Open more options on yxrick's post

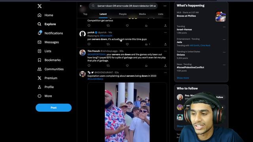(x=165, y=32)
